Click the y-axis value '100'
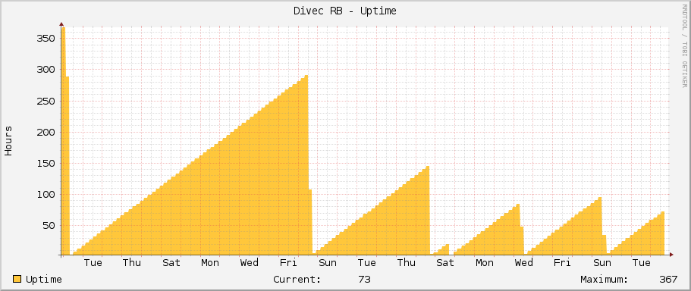 46,195
